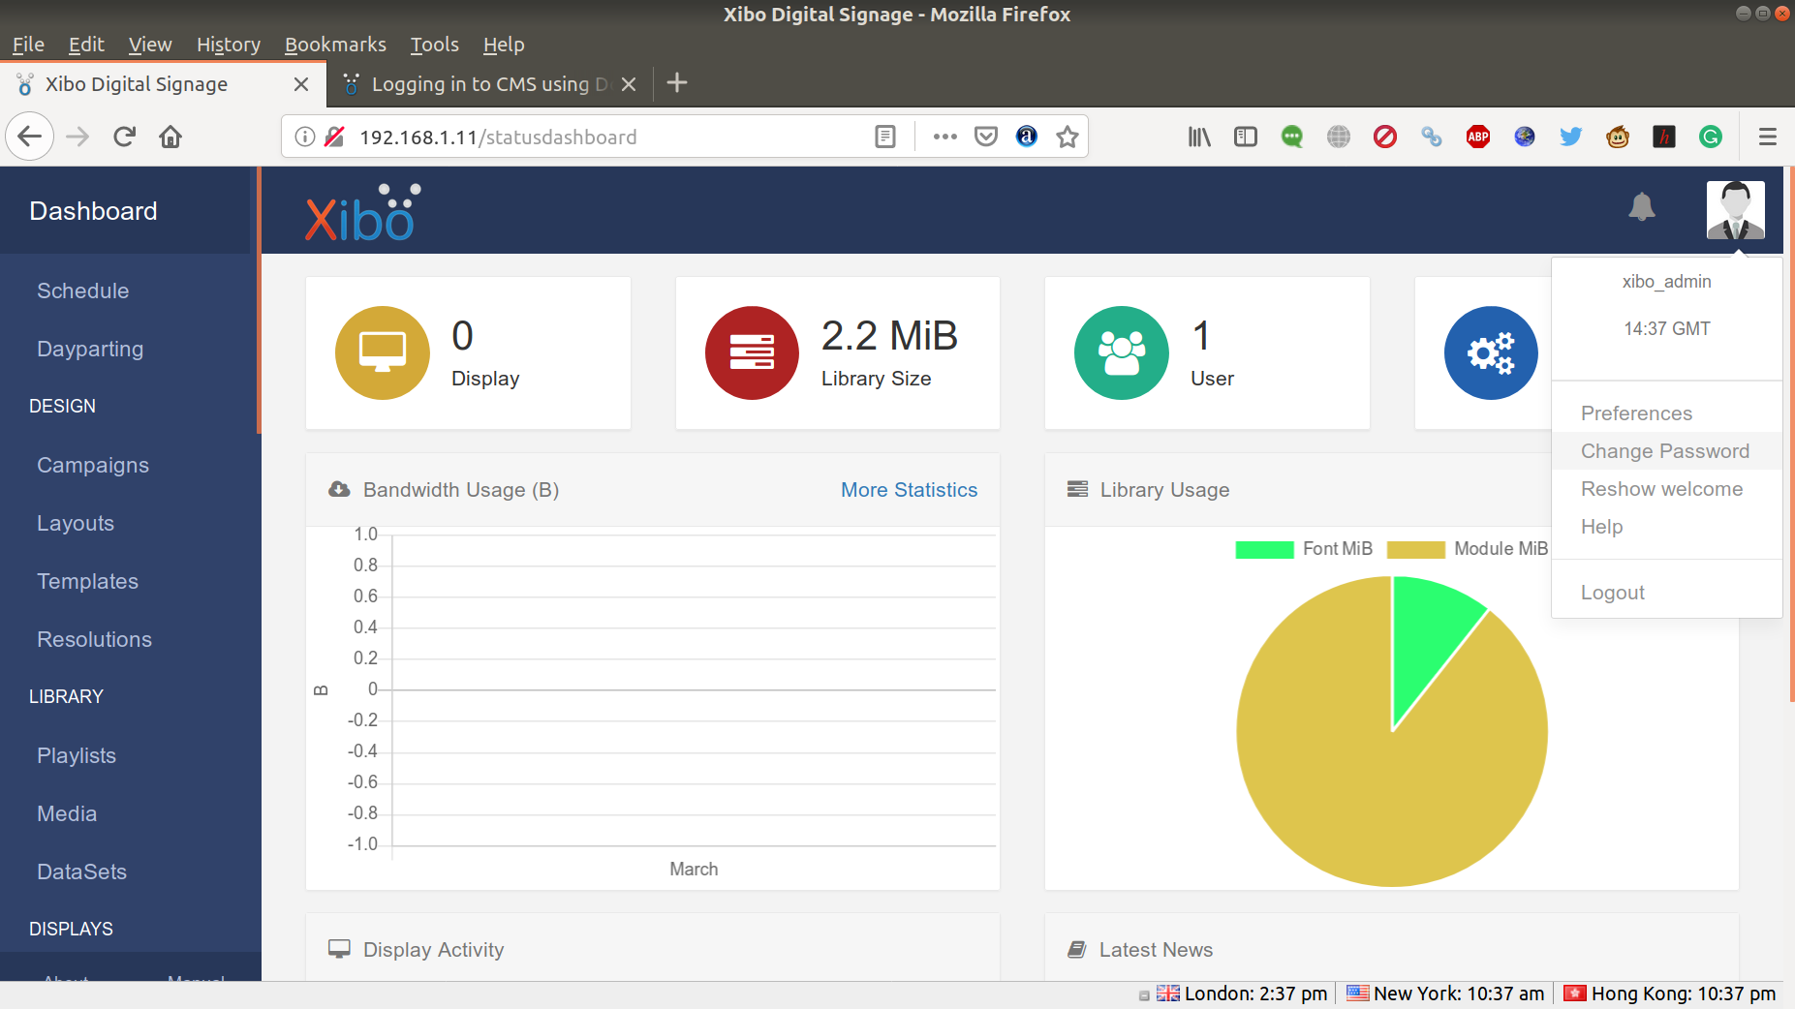This screenshot has width=1795, height=1009.
Task: Bookmark this page with the star icon
Action: pyautogui.click(x=1068, y=137)
